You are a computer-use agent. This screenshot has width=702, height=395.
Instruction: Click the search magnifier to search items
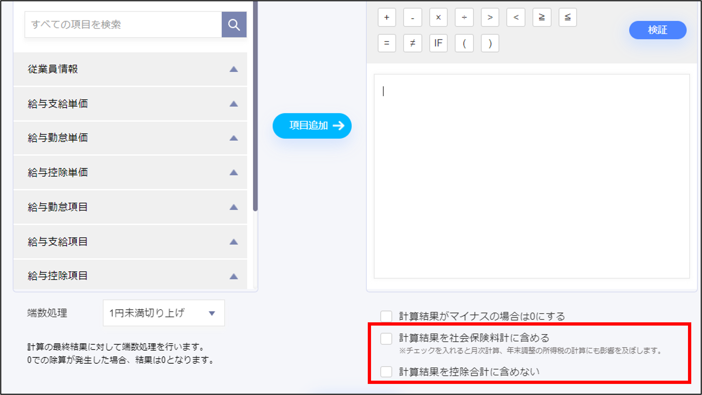tap(234, 24)
